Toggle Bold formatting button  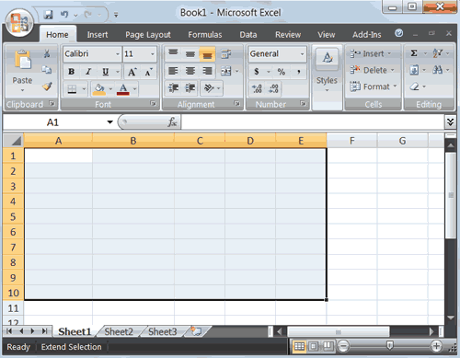72,72
